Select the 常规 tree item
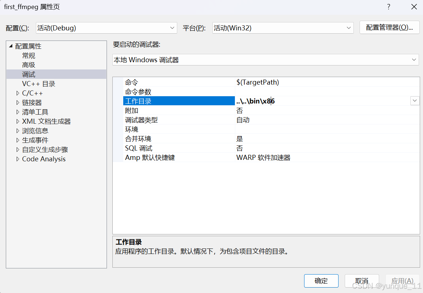 click(x=28, y=55)
